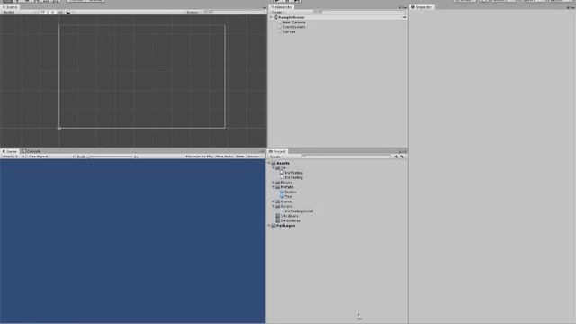Open the Hierarchy Create dropdown
The width and height of the screenshot is (576, 324).
point(277,12)
